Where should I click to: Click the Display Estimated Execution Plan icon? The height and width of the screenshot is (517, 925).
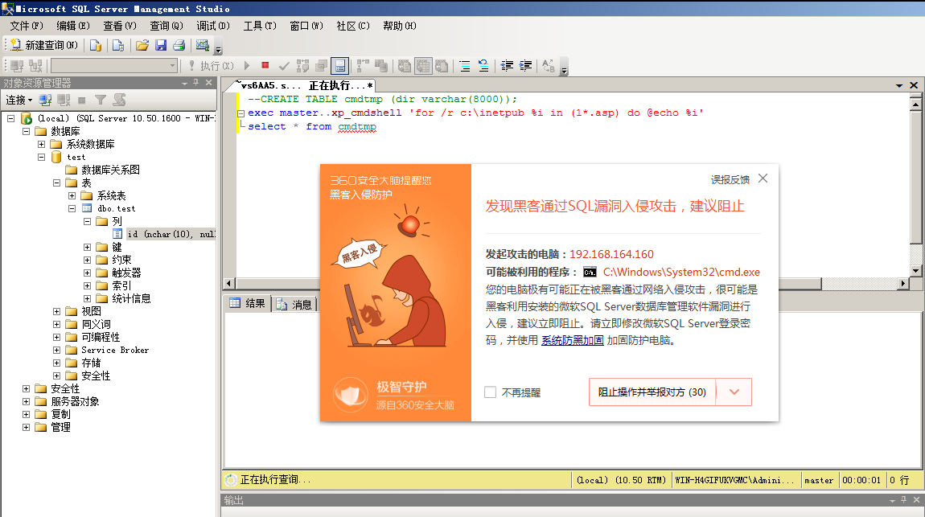click(302, 66)
